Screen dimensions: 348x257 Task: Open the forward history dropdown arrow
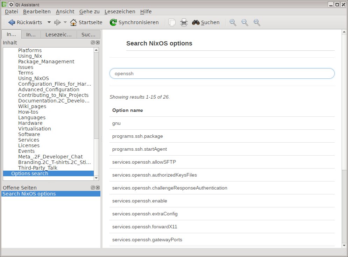coord(65,22)
